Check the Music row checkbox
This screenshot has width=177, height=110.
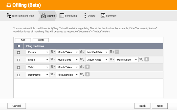[19, 60]
